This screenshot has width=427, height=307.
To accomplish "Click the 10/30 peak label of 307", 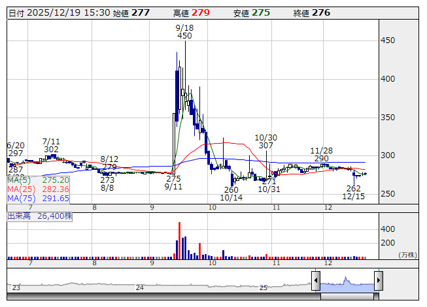I will [x=265, y=142].
